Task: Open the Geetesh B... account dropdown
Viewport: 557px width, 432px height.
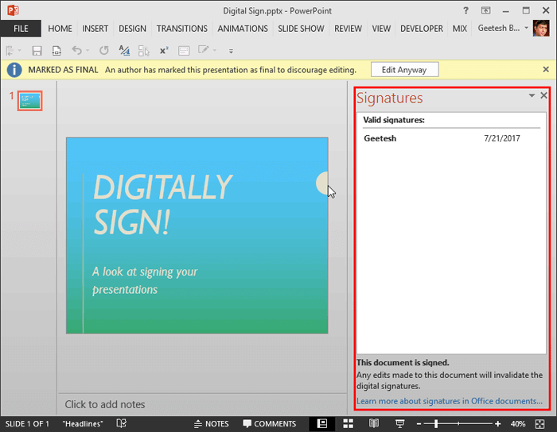Action: pyautogui.click(x=526, y=28)
